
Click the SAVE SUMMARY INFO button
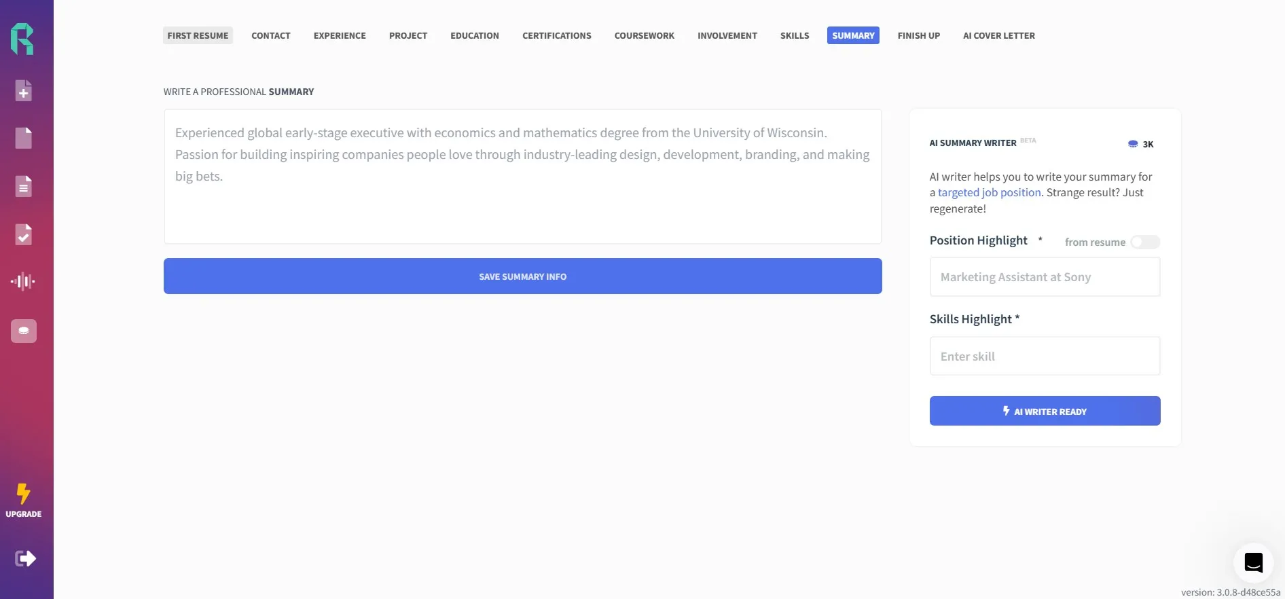pyautogui.click(x=522, y=276)
